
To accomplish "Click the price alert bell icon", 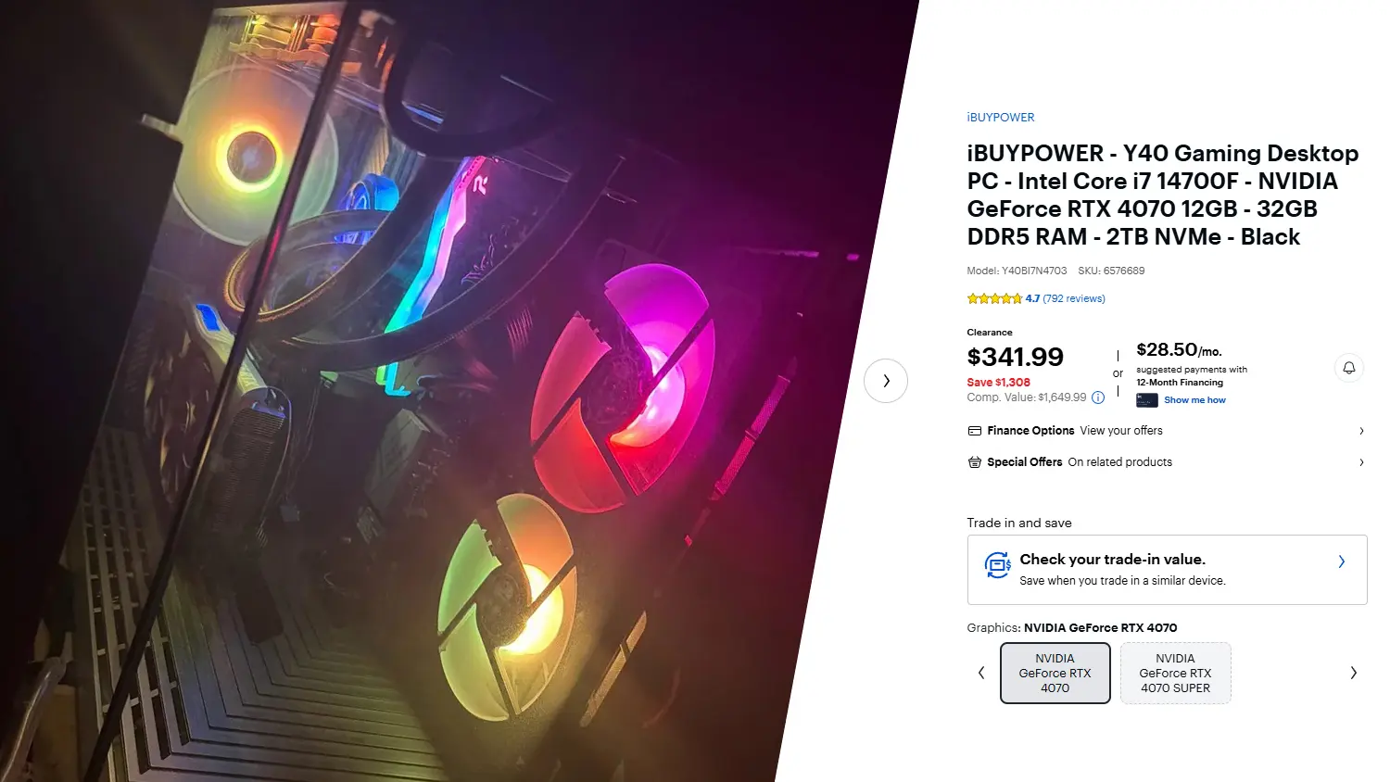I will [1349, 368].
